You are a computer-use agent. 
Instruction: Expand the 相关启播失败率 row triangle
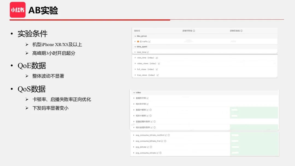(134, 128)
